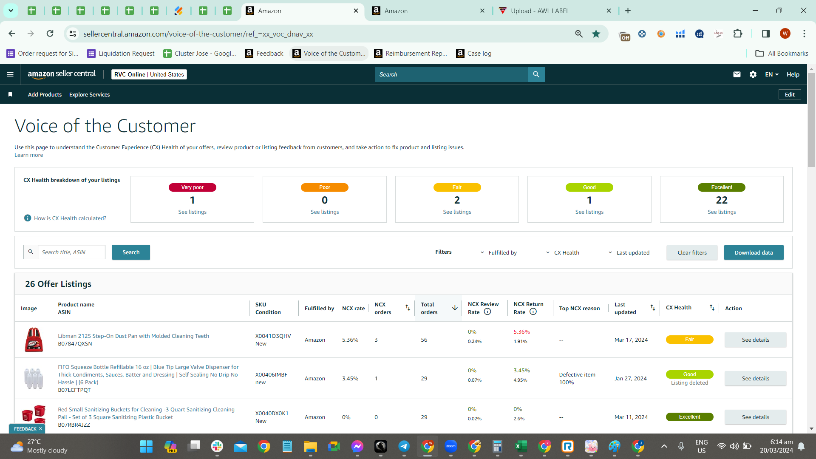Viewport: 816px width, 459px height.
Task: Click the Seller Central search magnifier button
Action: point(536,74)
